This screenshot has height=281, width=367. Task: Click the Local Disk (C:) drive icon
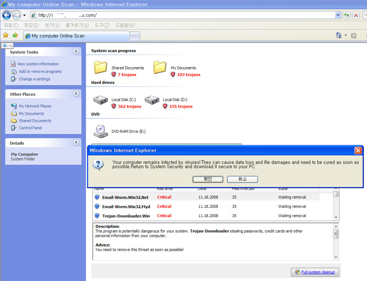(101, 100)
